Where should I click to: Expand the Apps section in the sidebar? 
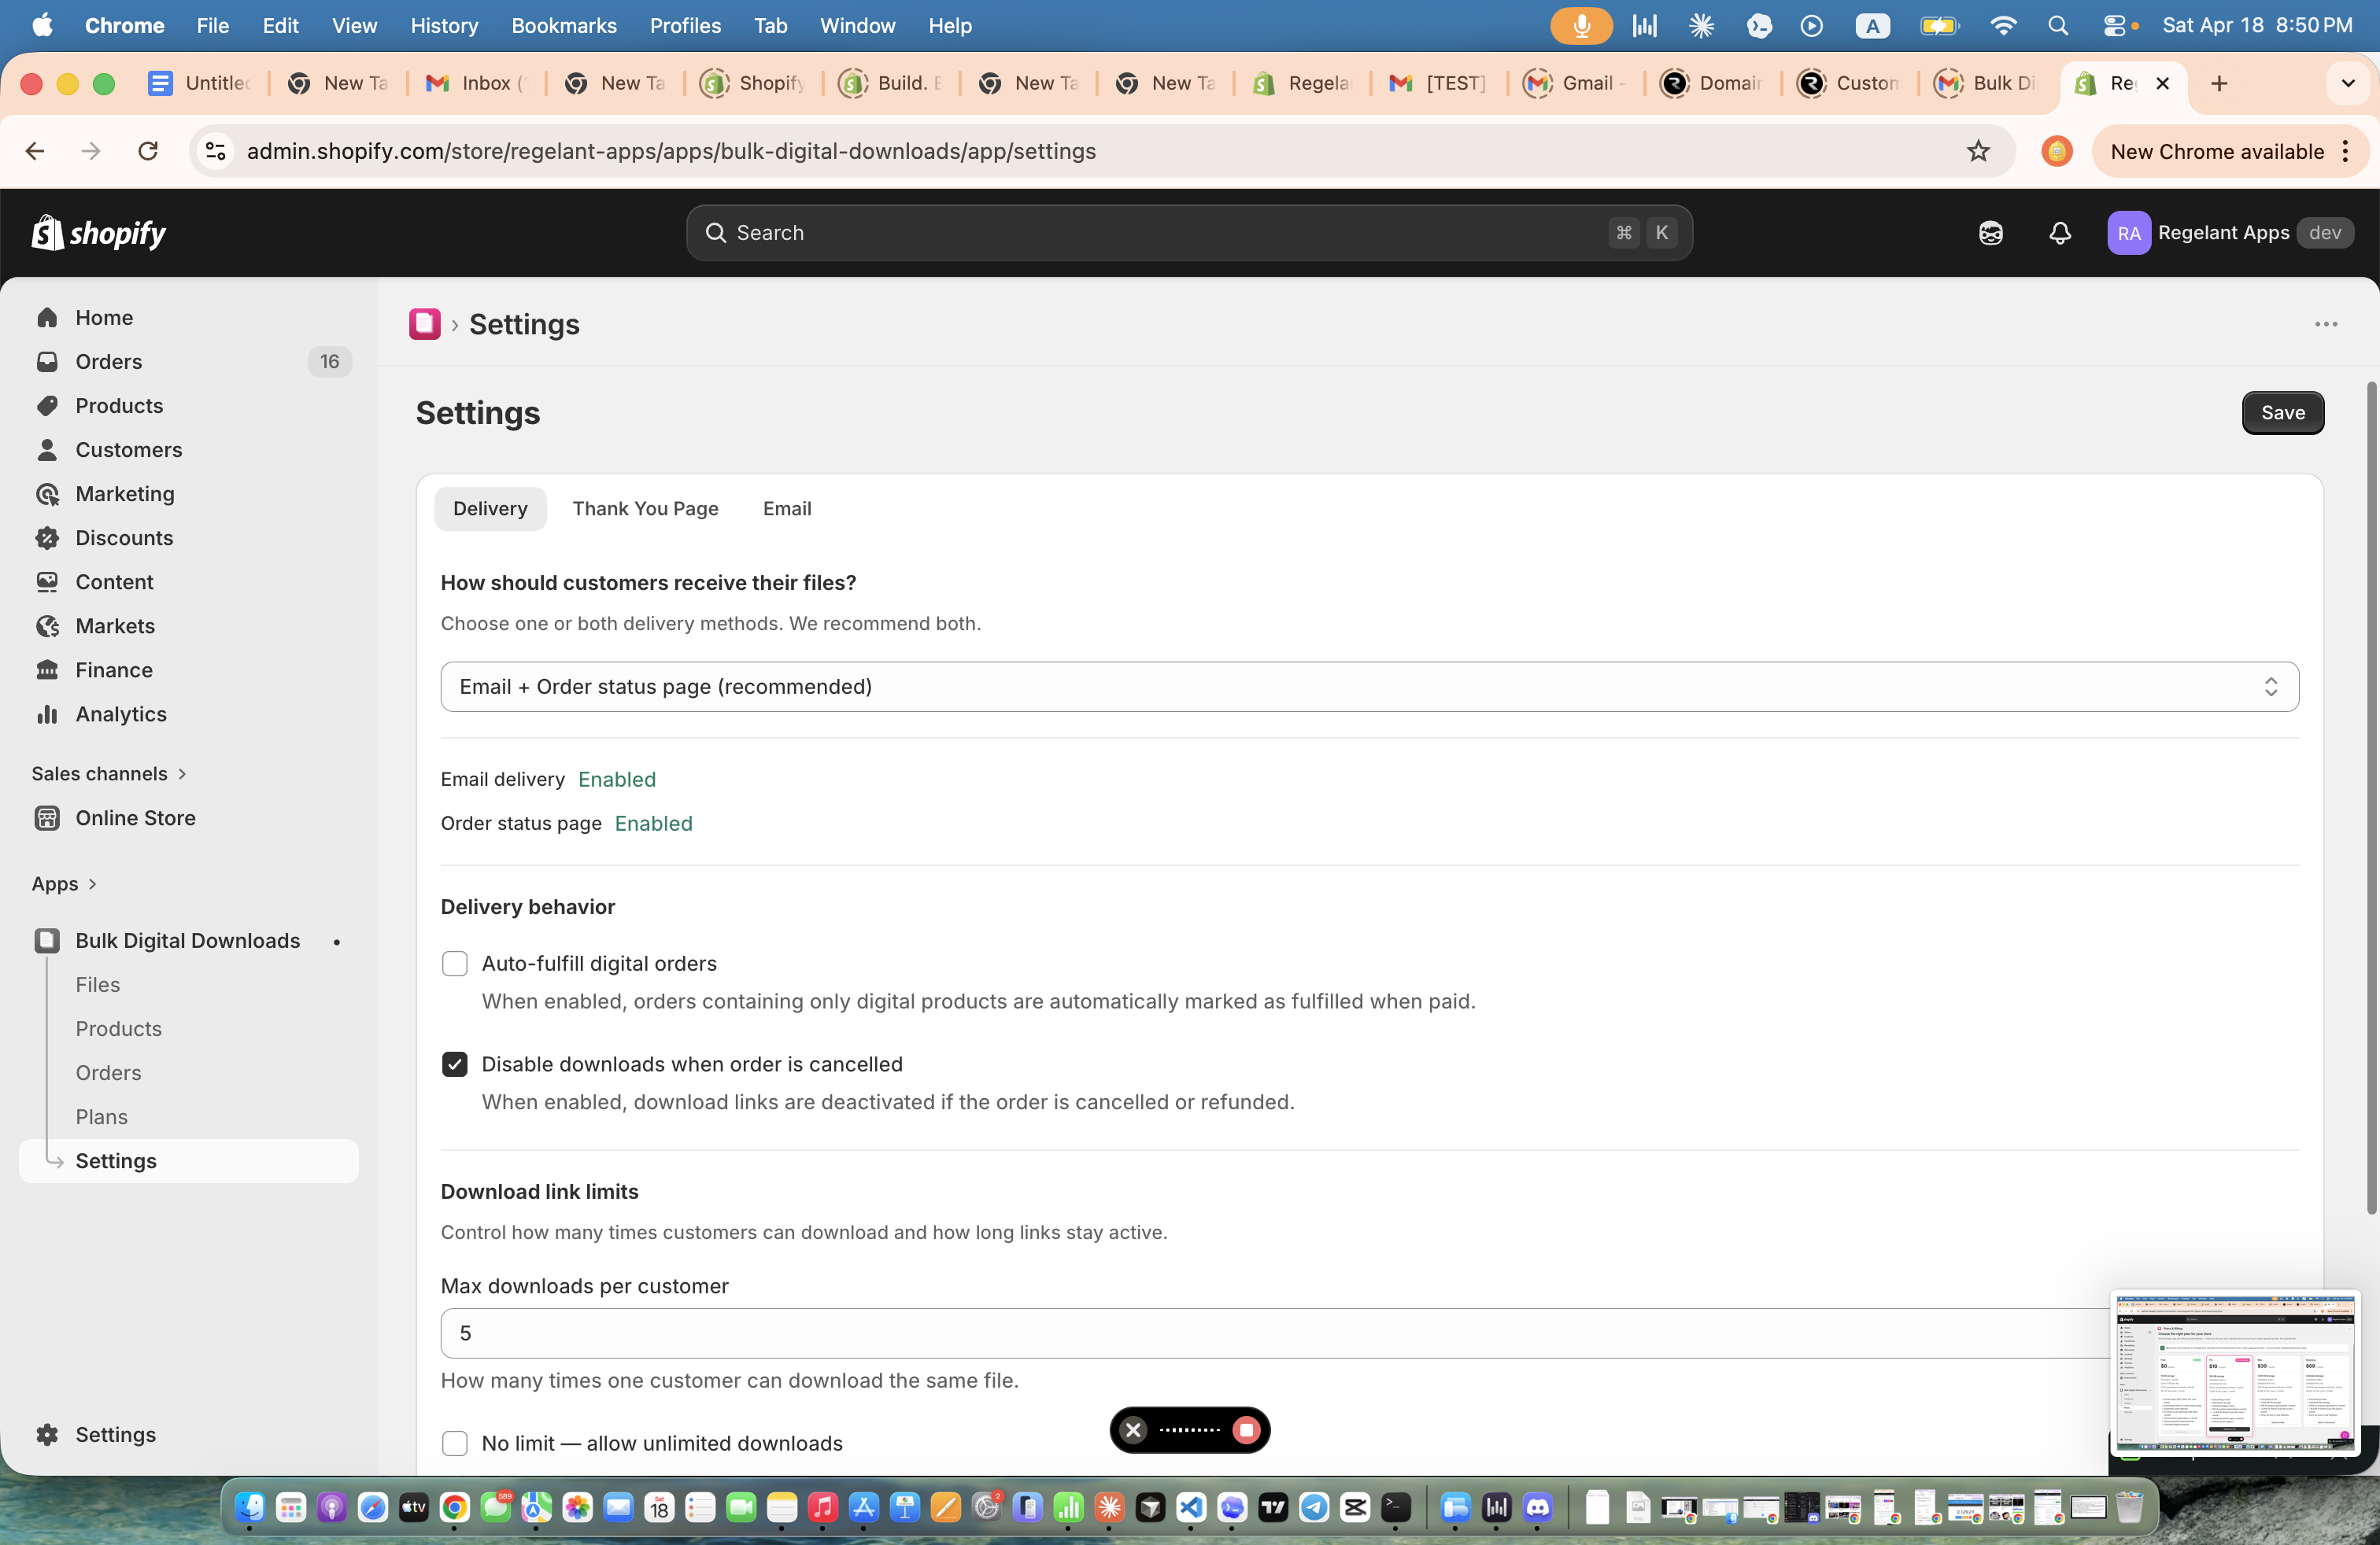[63, 883]
